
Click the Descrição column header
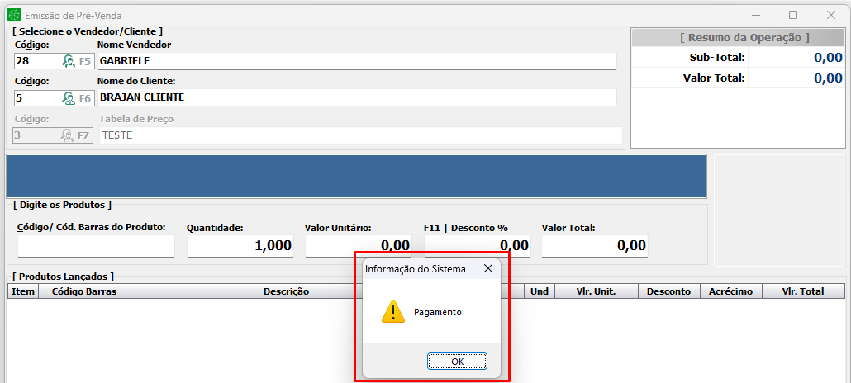286,291
